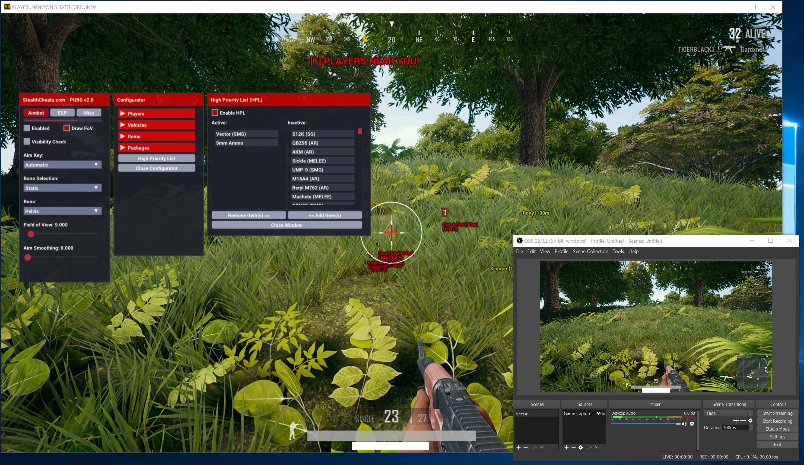Open the OBS Tools menu

[x=618, y=251]
